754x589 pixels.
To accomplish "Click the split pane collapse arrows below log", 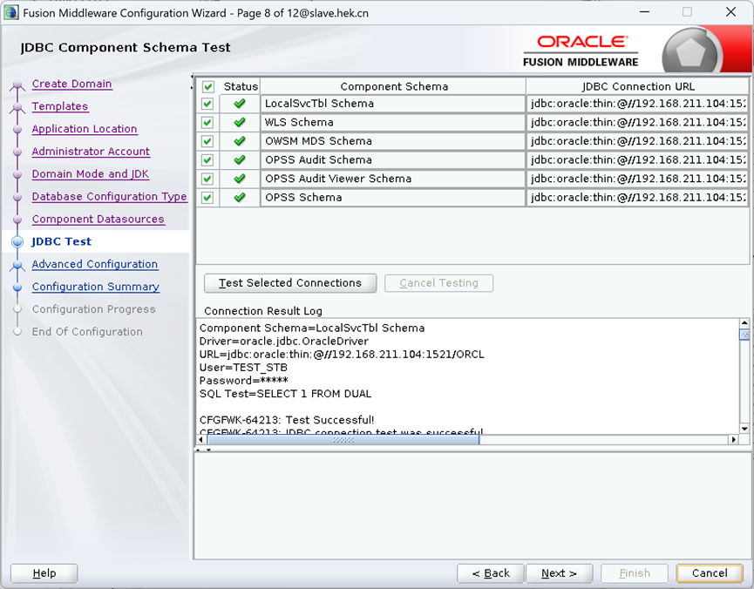I will [203, 450].
